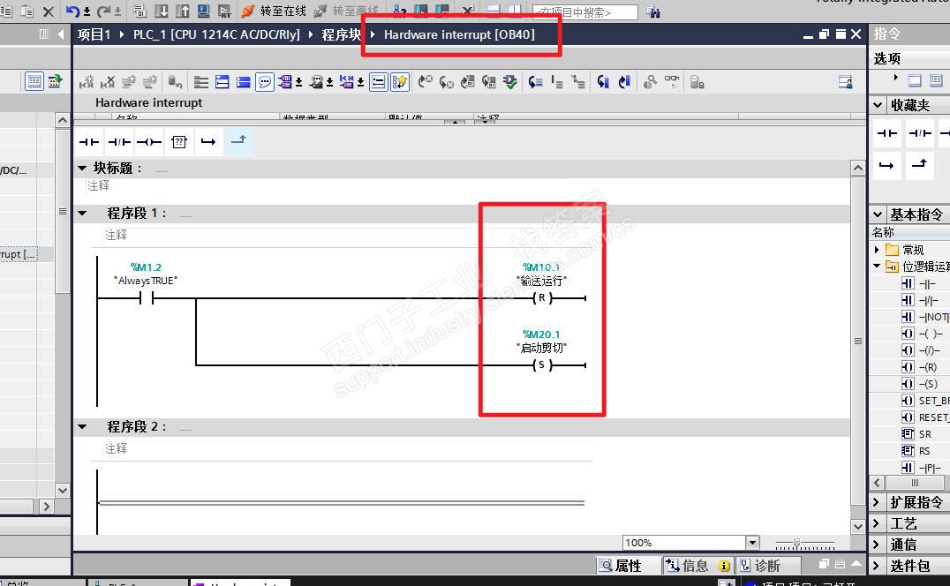Viewport: 950px width, 586px height.
Task: Collapse 块标题 section
Action: click(x=82, y=169)
